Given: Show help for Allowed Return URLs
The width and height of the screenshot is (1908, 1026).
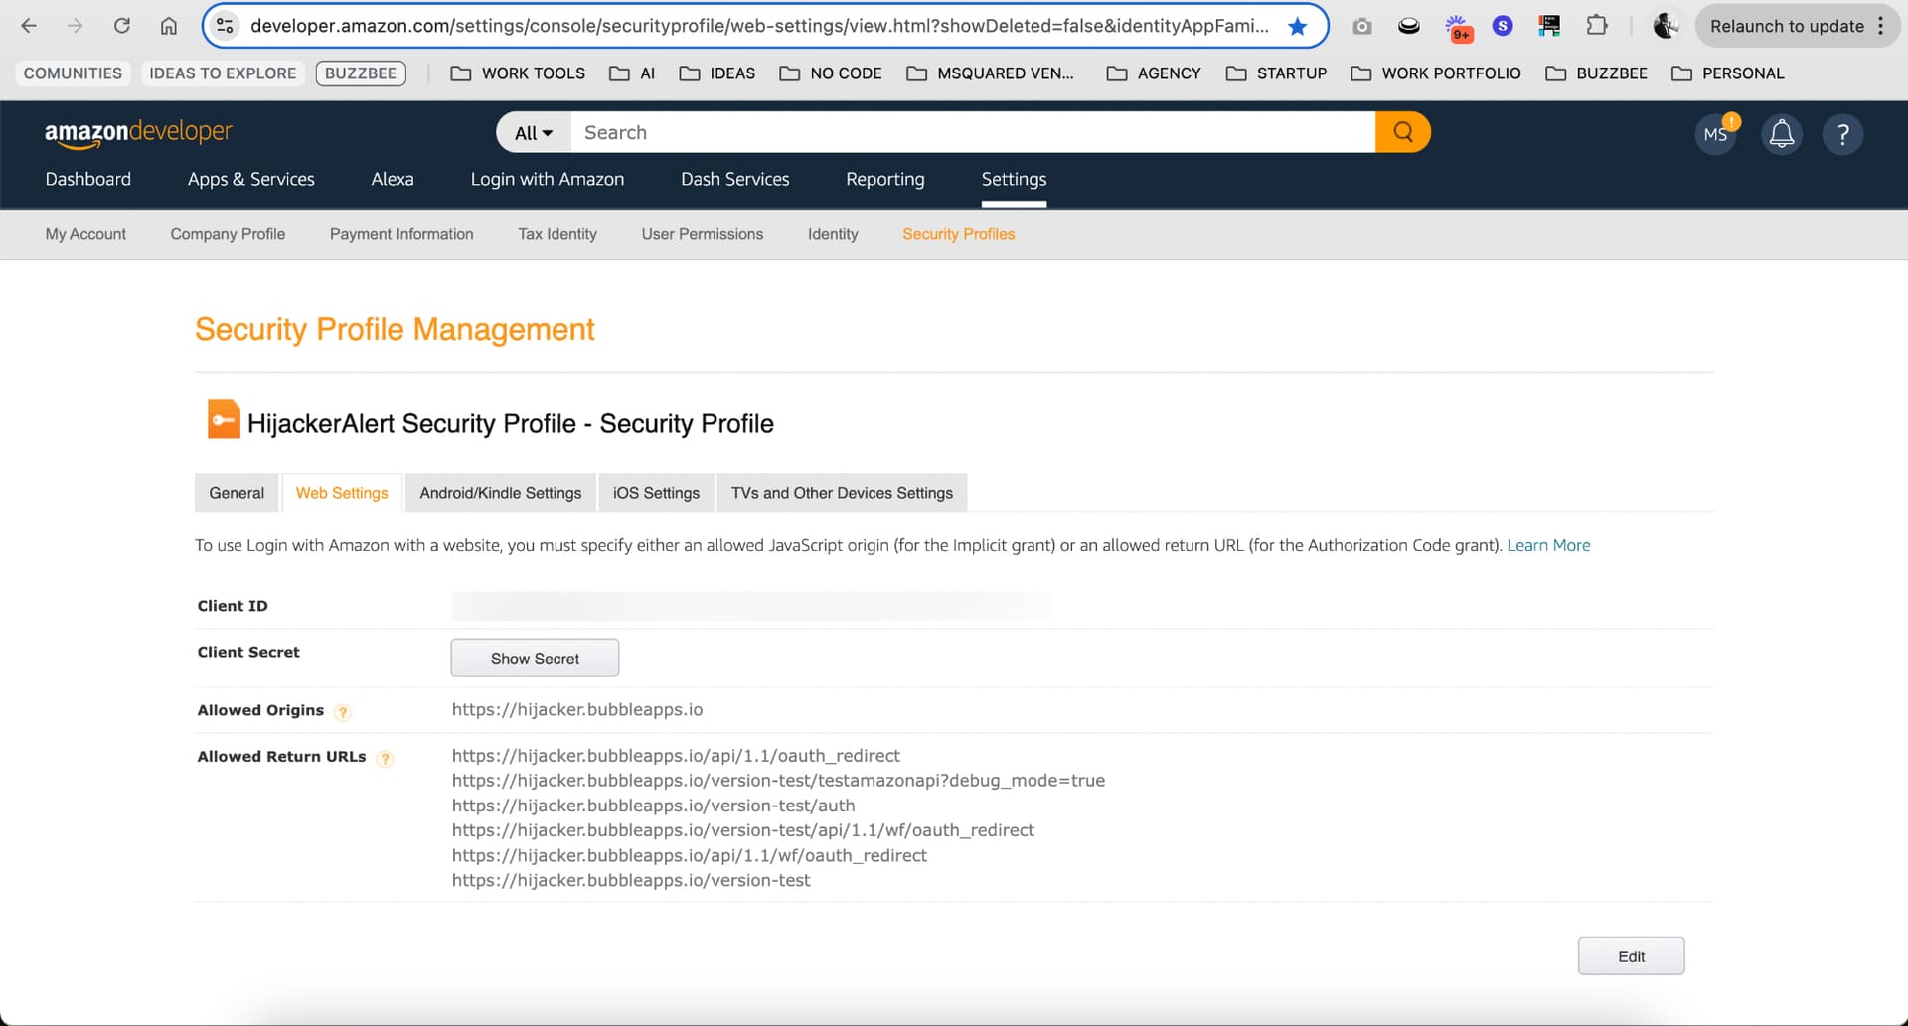Looking at the screenshot, I should coord(385,759).
